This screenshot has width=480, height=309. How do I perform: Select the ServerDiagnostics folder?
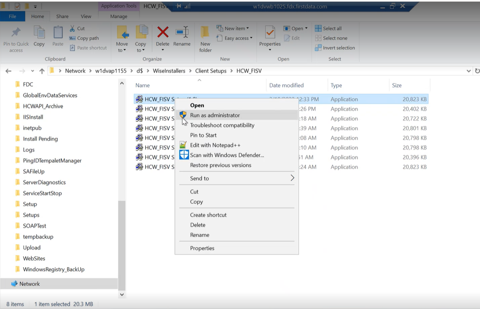(44, 182)
